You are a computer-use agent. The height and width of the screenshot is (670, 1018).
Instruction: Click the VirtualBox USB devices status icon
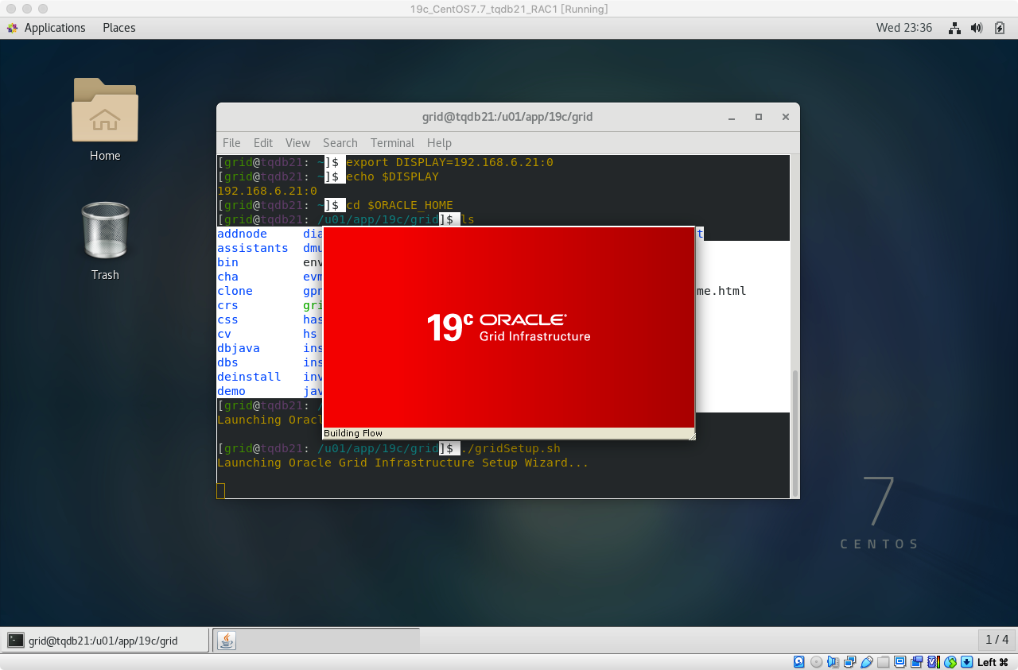[x=867, y=662]
